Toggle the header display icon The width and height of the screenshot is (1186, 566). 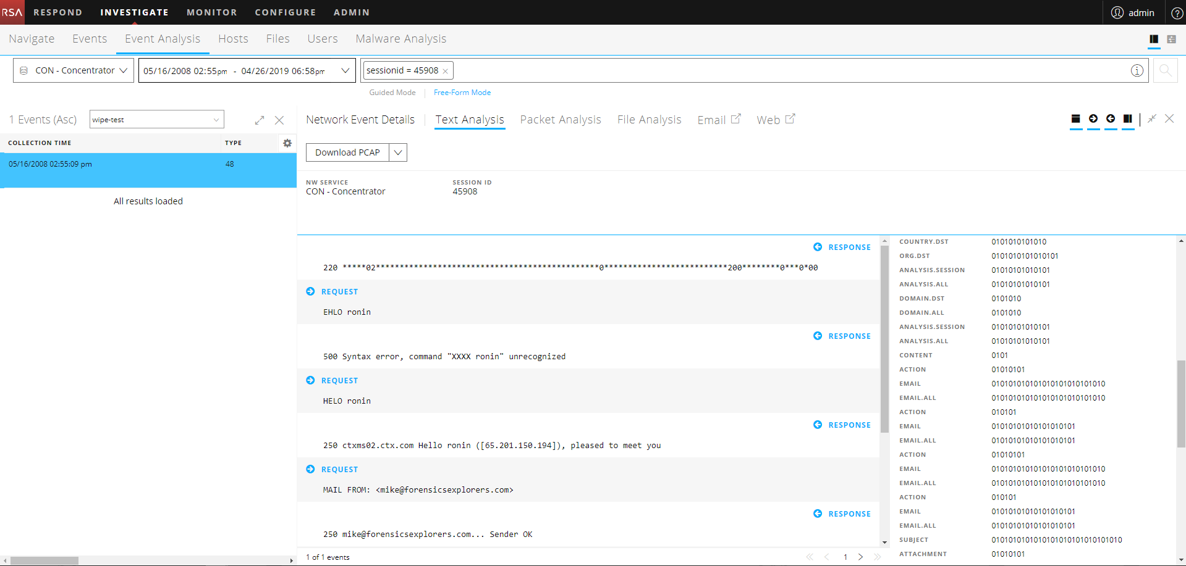[1075, 119]
